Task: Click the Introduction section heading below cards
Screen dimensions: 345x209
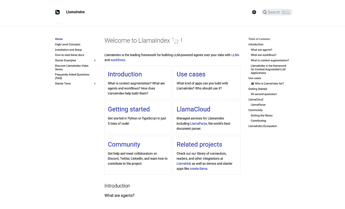Action: pos(117,186)
